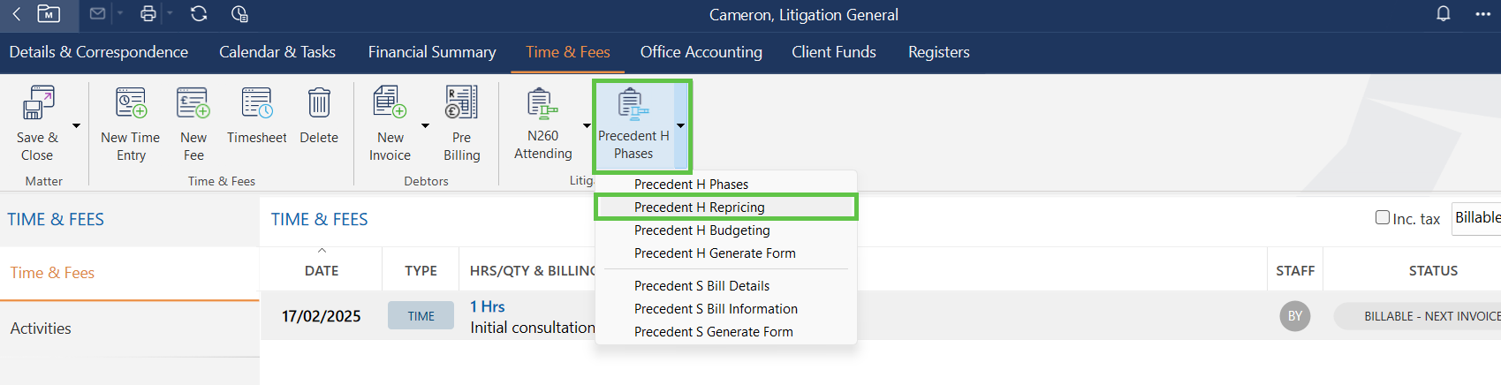Sort by the DATE column header
The height and width of the screenshot is (385, 1501).
point(322,271)
